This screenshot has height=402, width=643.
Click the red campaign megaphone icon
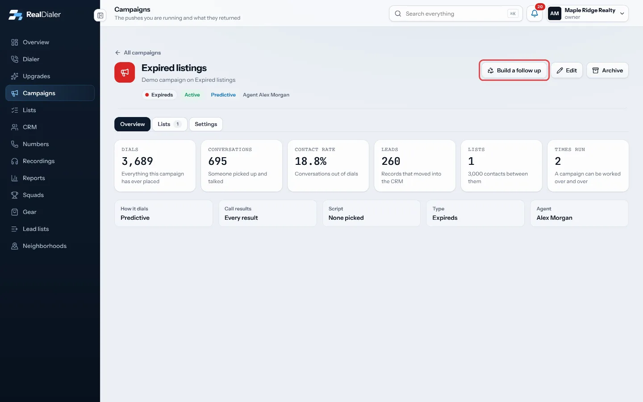pyautogui.click(x=125, y=72)
